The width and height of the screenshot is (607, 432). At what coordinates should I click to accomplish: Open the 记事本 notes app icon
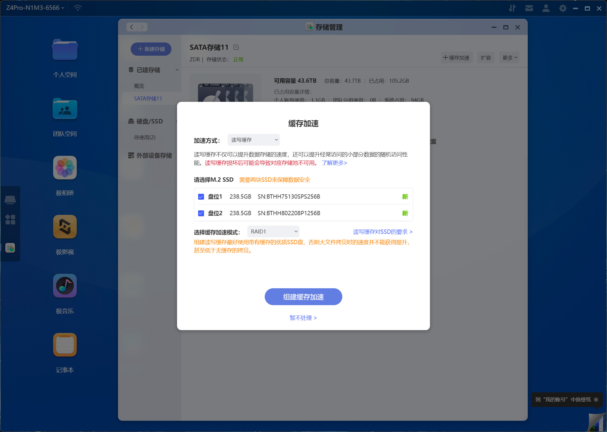click(65, 345)
